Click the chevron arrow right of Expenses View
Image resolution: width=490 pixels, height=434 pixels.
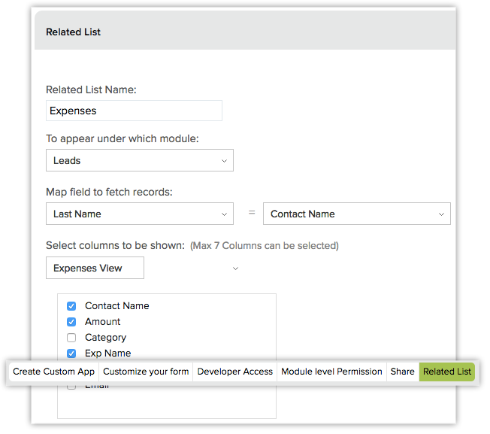tap(235, 269)
